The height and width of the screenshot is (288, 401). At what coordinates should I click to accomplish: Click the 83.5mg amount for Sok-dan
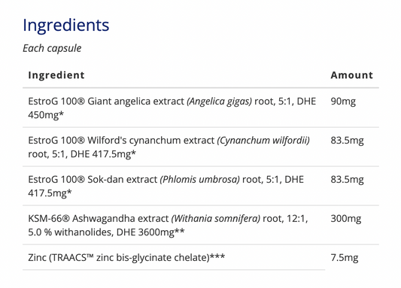[347, 180]
